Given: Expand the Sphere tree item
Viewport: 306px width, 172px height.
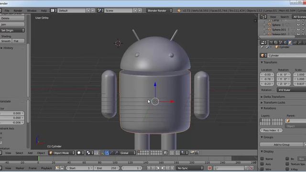Looking at the screenshot, I should pos(264,25).
